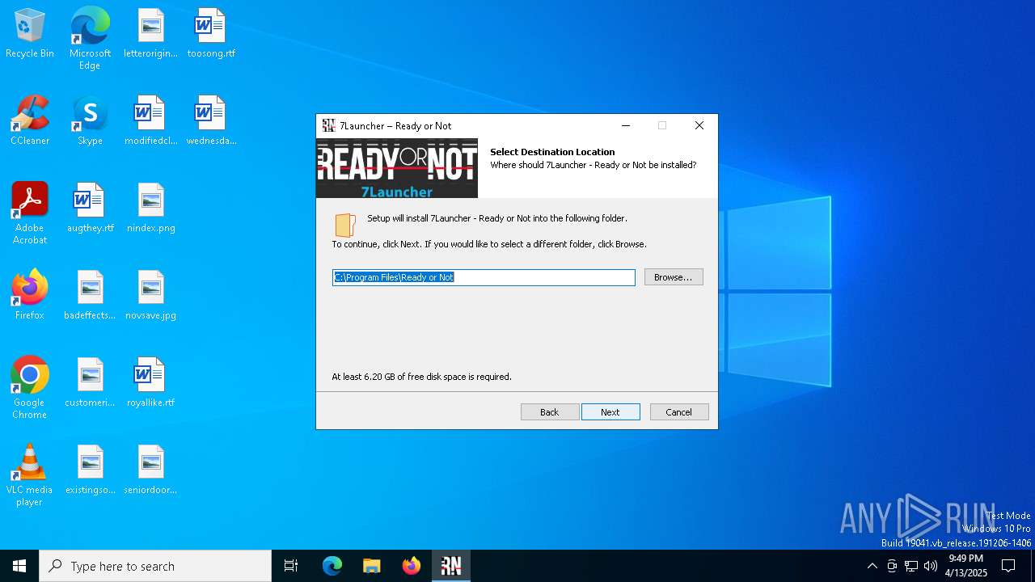Image resolution: width=1035 pixels, height=582 pixels.
Task: Open Microsoft Edge desktop shortcut
Action: click(90, 39)
